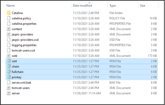Toggle sort direction arrow above Date modified

pyautogui.click(x=89, y=3)
